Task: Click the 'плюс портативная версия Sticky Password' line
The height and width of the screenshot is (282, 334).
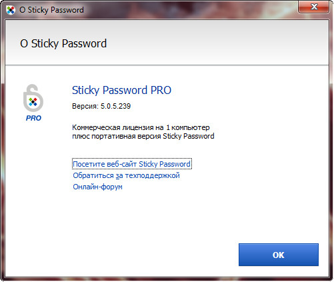Action: click(143, 136)
